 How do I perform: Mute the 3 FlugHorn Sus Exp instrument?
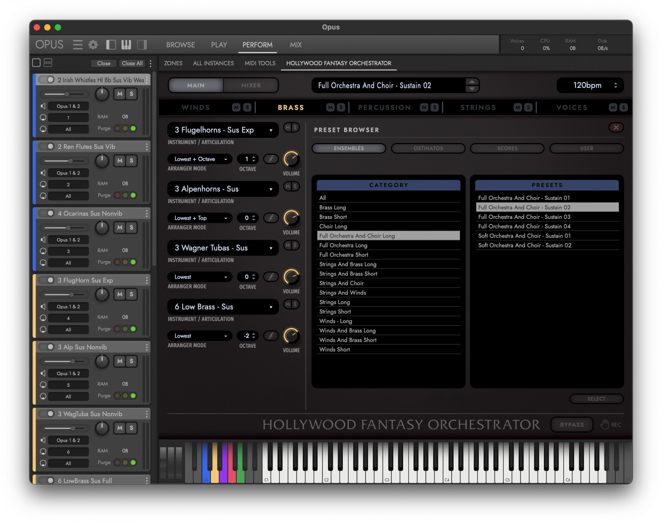point(120,294)
